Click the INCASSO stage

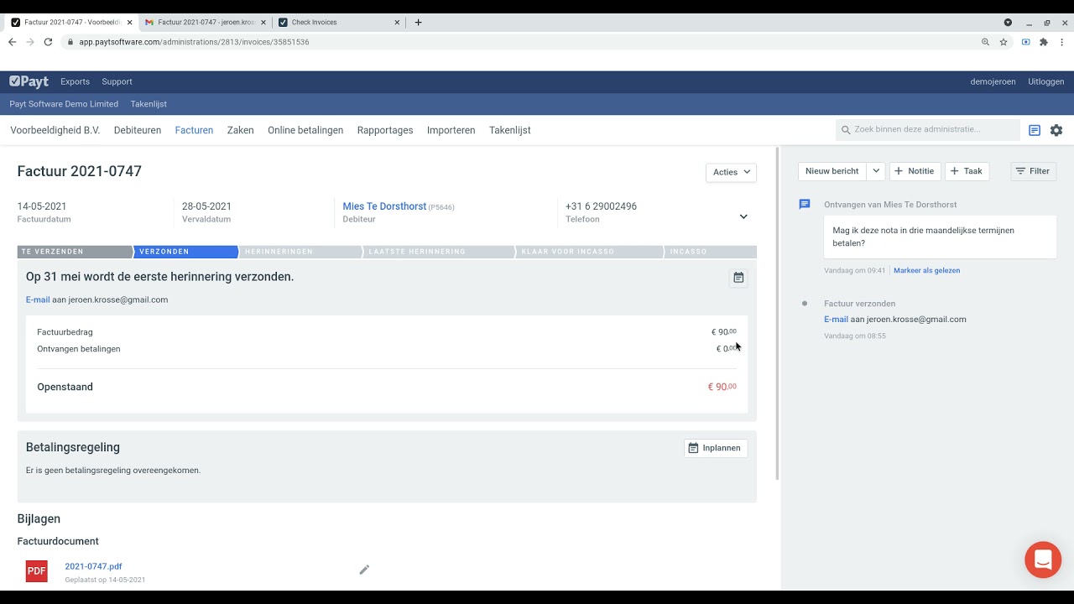point(710,252)
